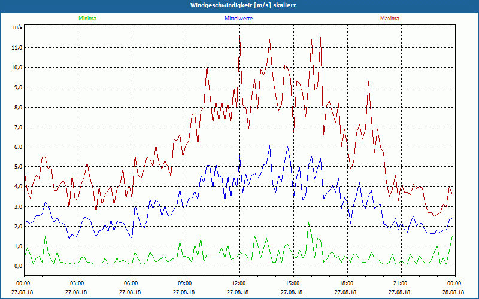Viewport: 479px width, 299px height.
Task: Click the '8,0' y-axis value
Action: 18,108
